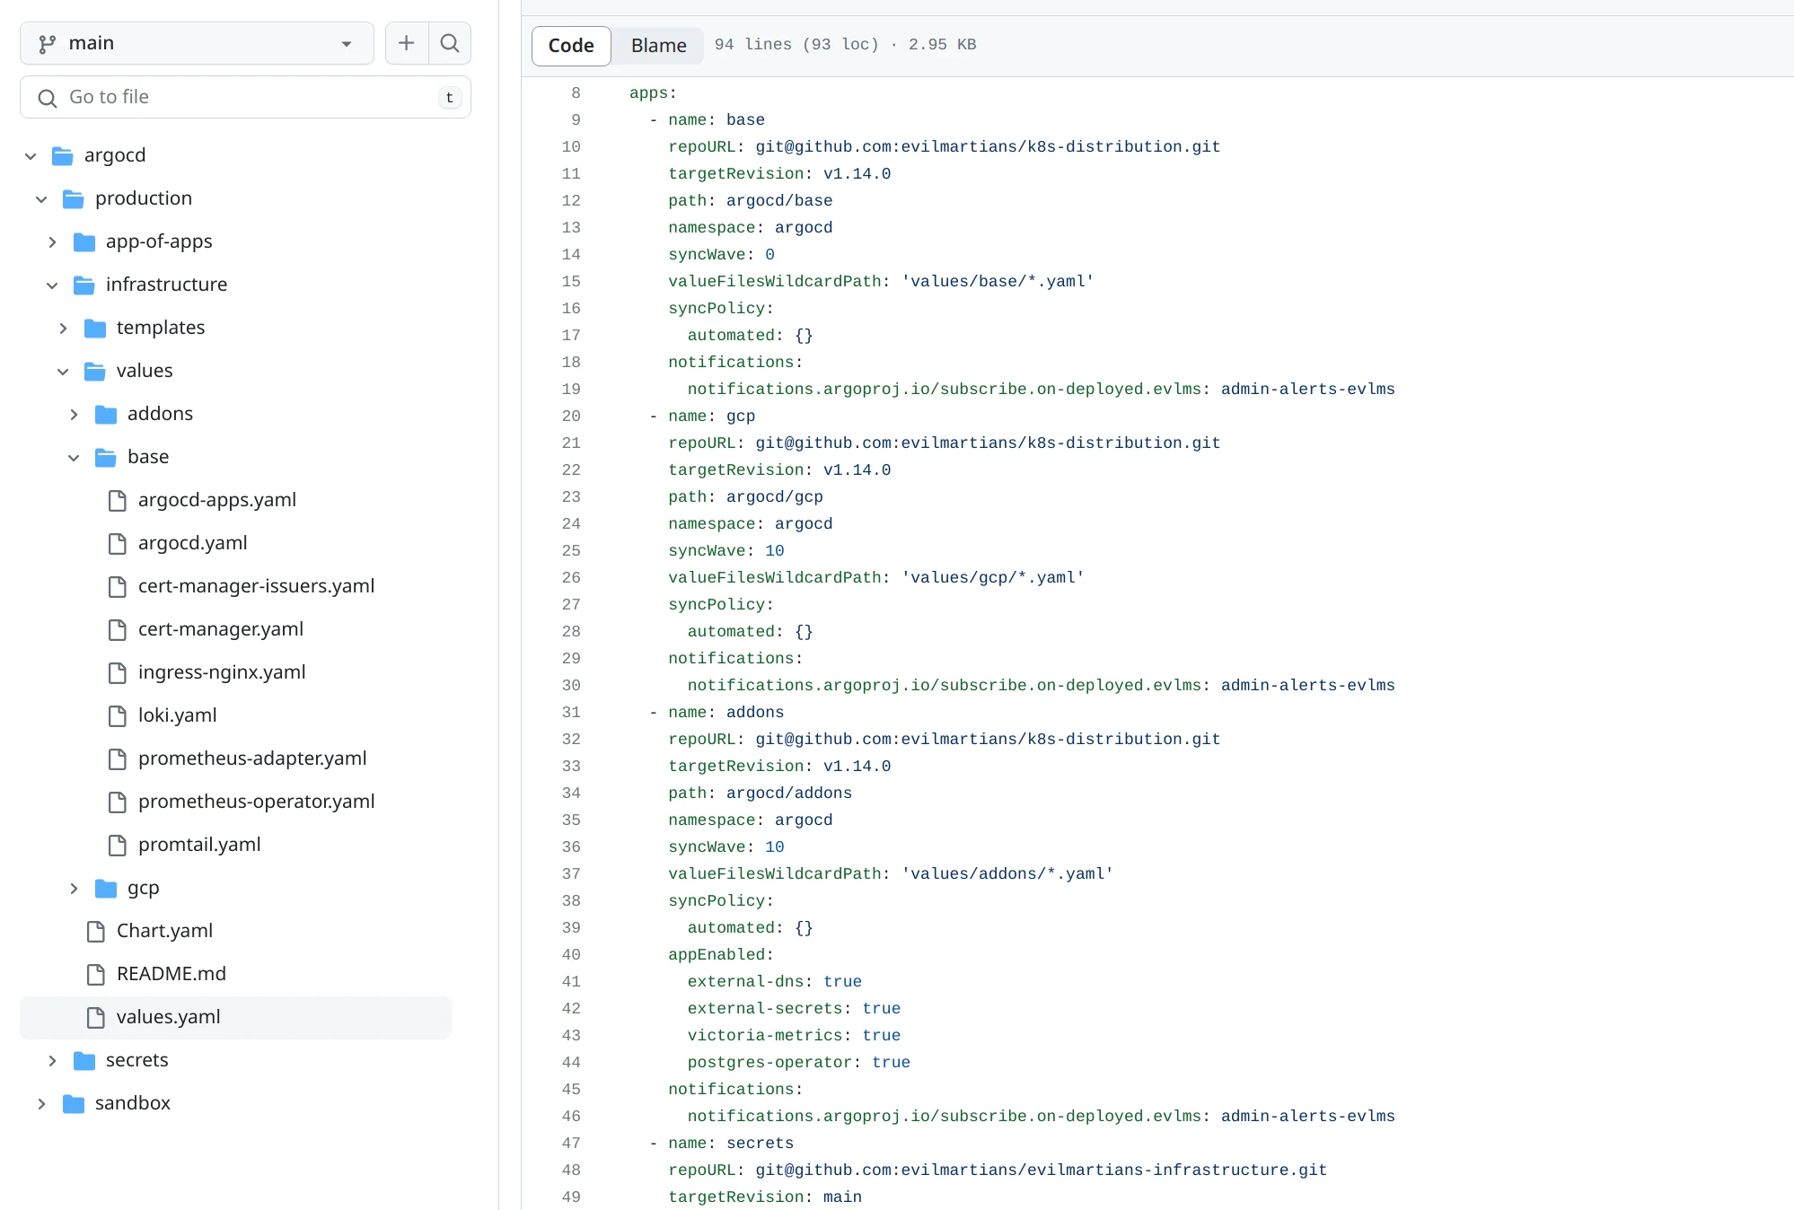1794x1210 pixels.
Task: Collapse the production folder chevron
Action: point(41,199)
